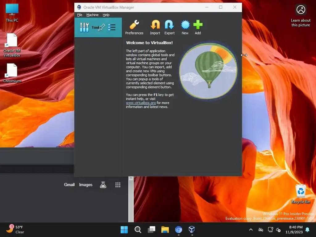Visit the www.virtualbox.org link

[x=141, y=103]
